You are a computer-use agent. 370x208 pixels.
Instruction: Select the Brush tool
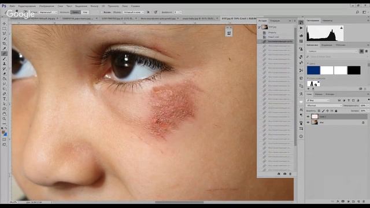[x=4, y=59]
